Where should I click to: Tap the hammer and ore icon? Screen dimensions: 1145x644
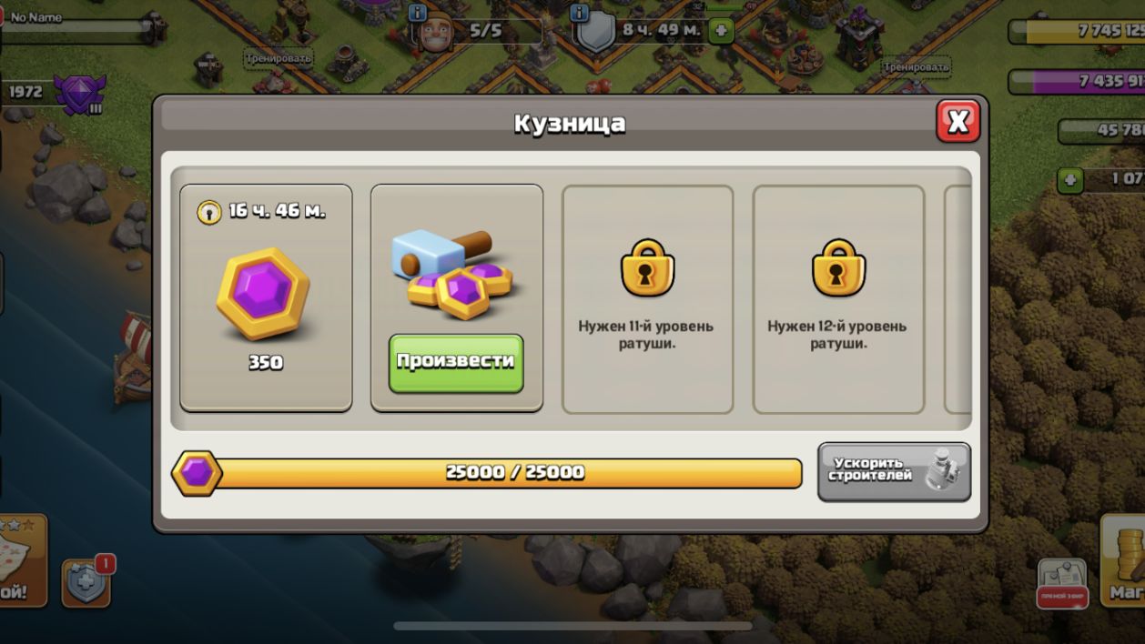click(x=453, y=273)
